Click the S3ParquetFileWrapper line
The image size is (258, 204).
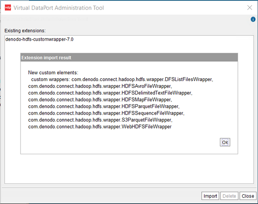pos(100,120)
